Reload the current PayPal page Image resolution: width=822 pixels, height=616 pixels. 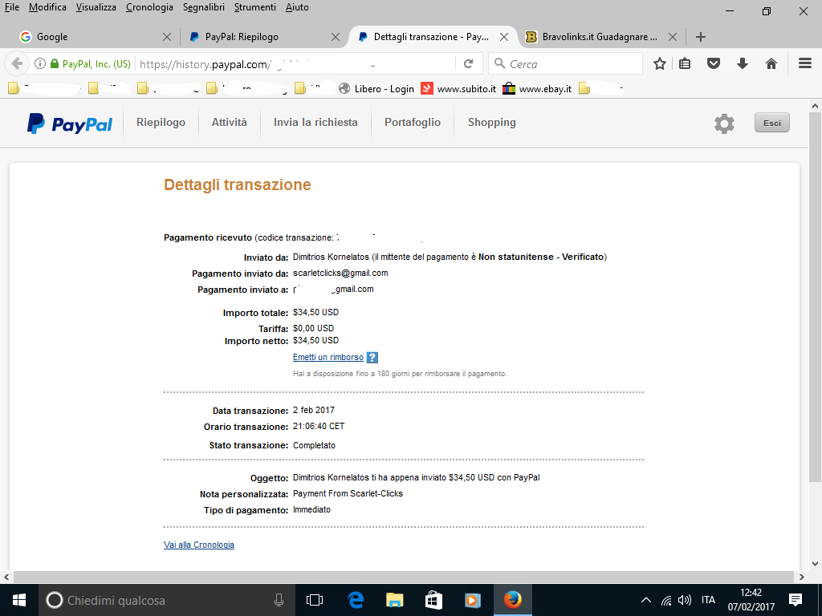(469, 64)
